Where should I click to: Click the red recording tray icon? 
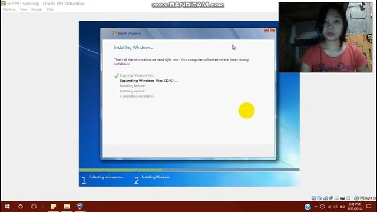coord(322,207)
